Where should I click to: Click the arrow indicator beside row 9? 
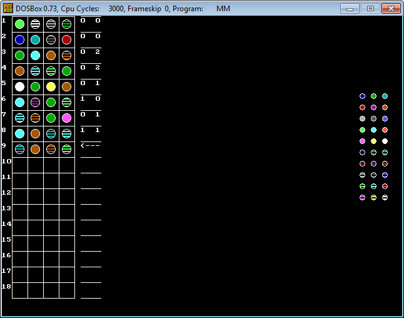(x=90, y=145)
